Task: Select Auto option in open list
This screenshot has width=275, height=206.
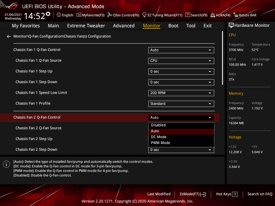Action: (x=181, y=131)
